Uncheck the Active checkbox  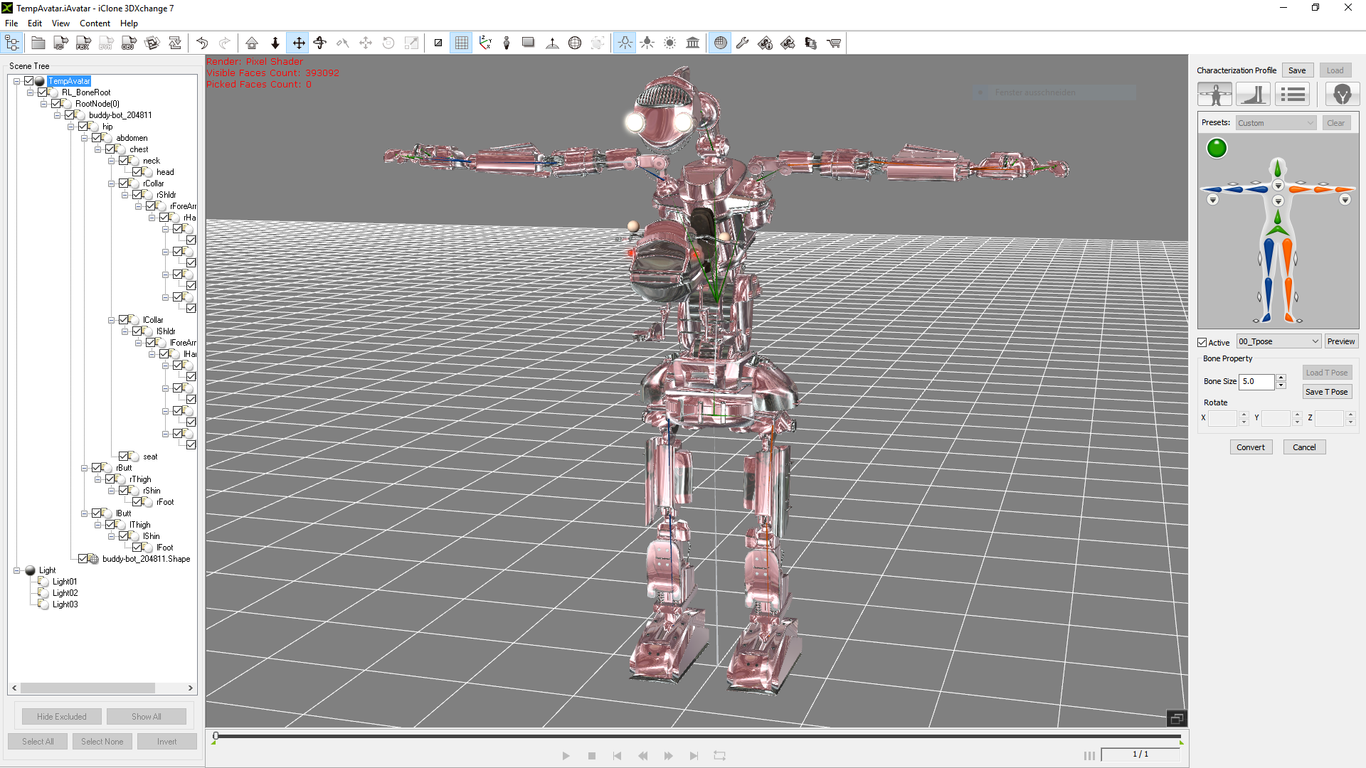[1202, 343]
